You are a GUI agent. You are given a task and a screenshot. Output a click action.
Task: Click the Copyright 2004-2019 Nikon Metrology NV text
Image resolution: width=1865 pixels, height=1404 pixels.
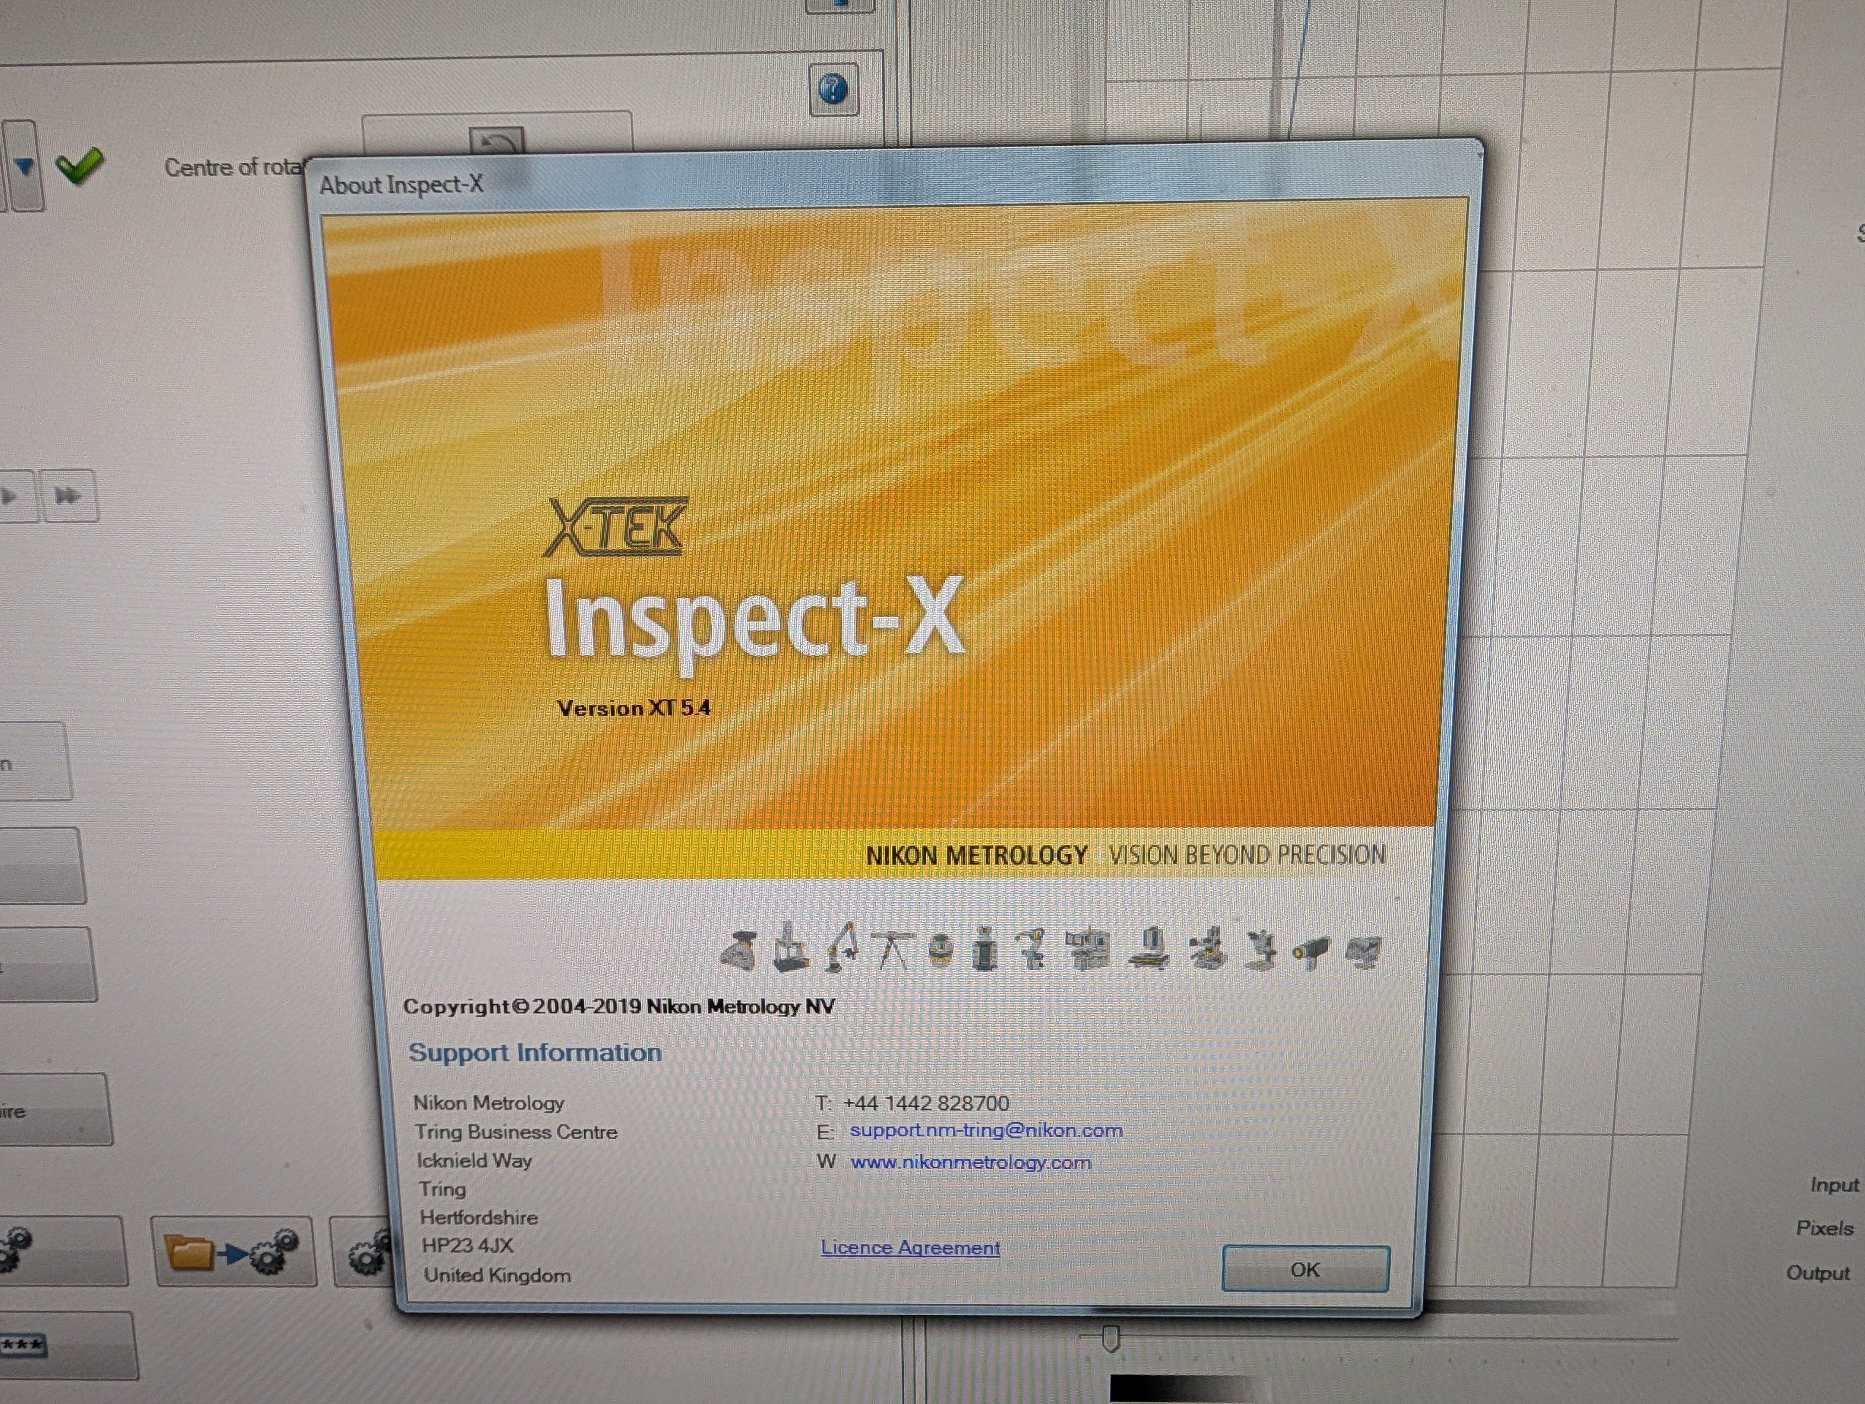click(619, 1006)
